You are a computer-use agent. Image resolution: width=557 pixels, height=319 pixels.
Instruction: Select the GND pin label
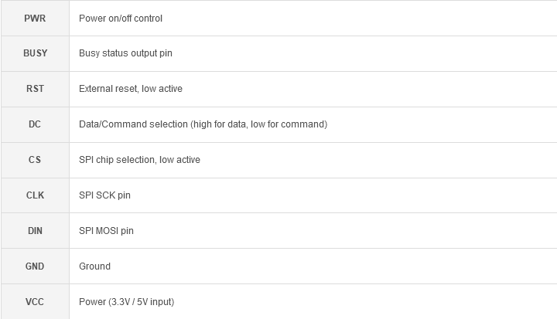35,266
